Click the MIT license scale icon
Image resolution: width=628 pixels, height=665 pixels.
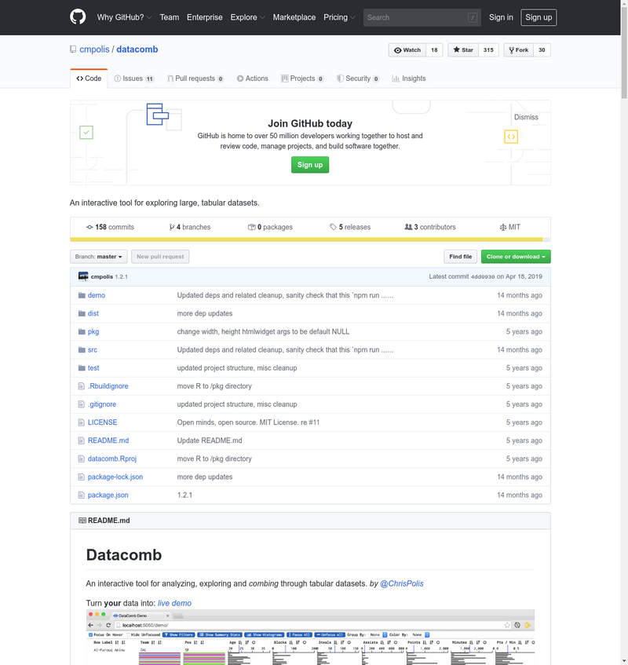(503, 228)
